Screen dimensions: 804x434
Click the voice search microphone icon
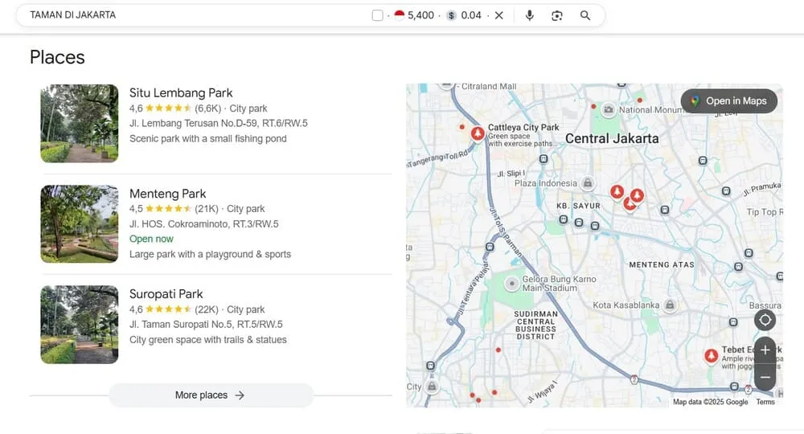coord(530,15)
